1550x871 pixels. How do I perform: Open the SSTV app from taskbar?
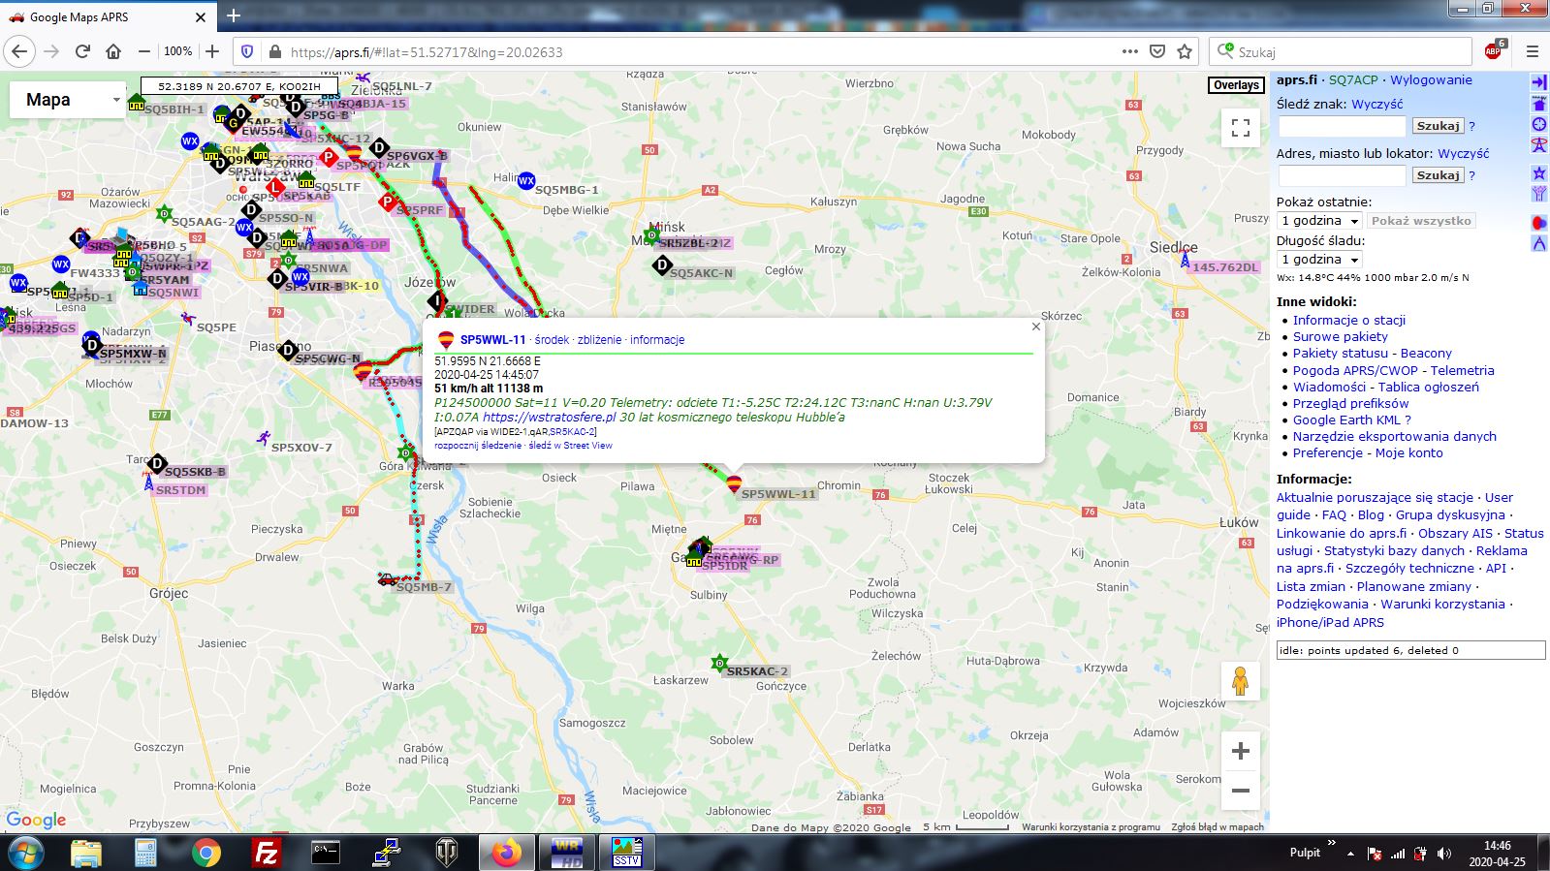click(x=626, y=853)
